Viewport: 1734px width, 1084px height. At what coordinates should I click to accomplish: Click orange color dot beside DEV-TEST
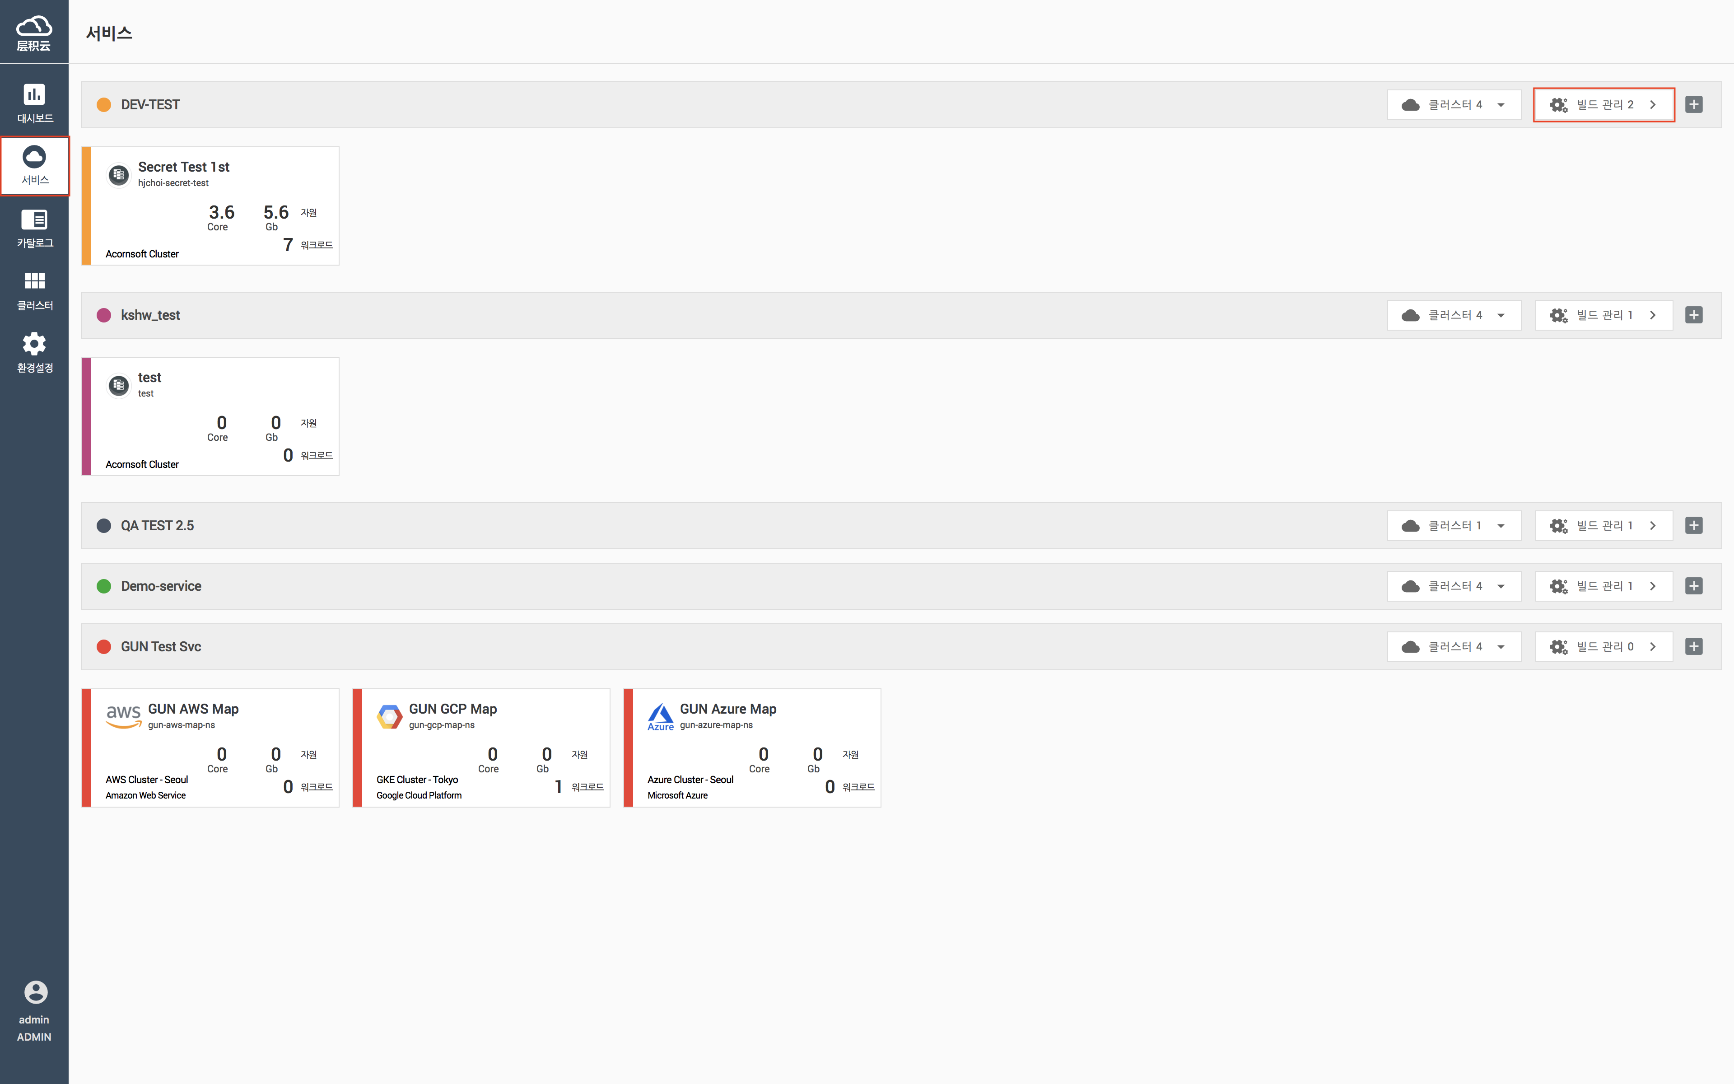104,105
